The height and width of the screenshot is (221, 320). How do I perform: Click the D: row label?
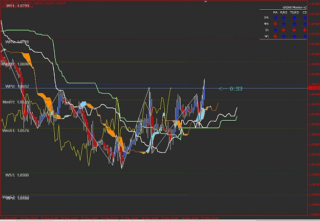coord(267,30)
